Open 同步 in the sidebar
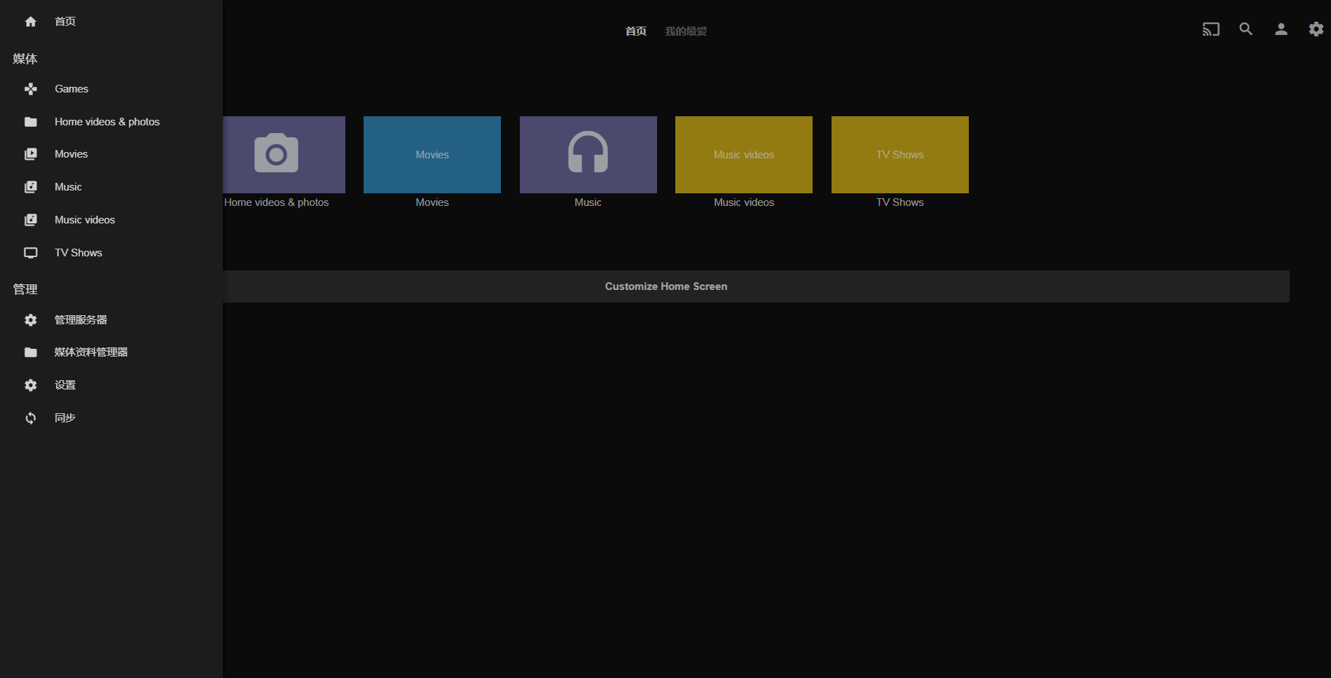Image resolution: width=1331 pixels, height=678 pixels. pos(111,418)
